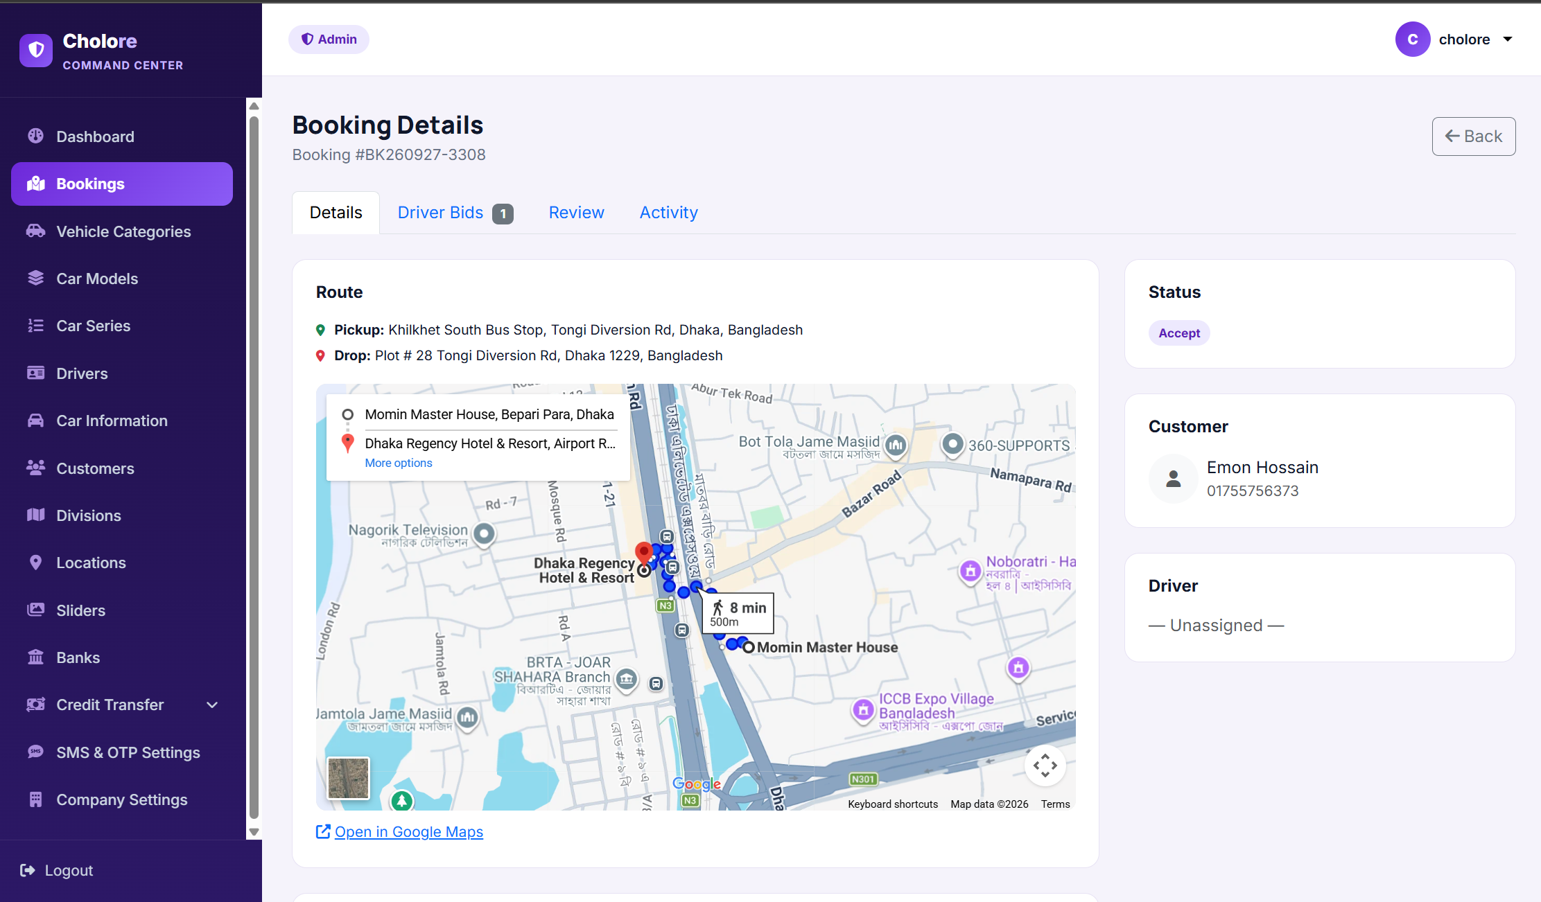
Task: Click Momin Master House origin field
Action: [489, 414]
